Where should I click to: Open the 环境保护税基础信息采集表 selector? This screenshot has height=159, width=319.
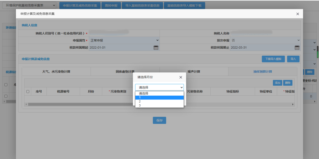[29, 5]
